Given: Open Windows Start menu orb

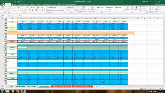Looking at the screenshot, I should coord(2,91).
